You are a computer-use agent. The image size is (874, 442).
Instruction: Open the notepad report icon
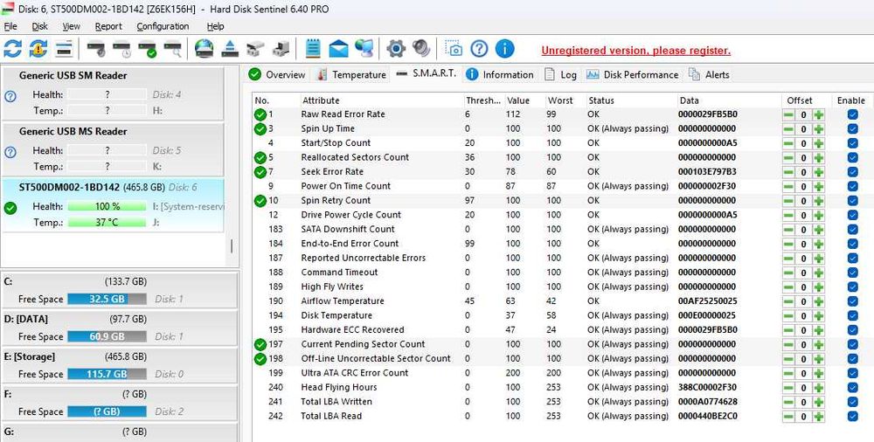point(313,49)
